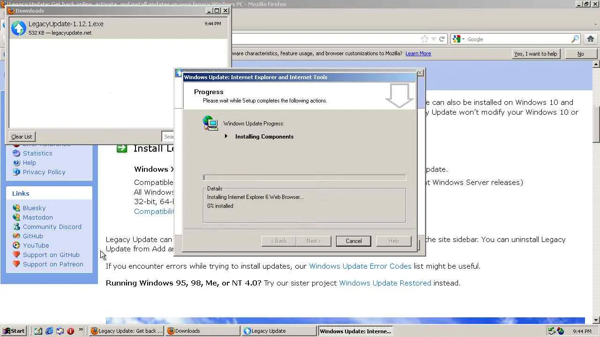This screenshot has width=600, height=337.
Task: Open the YouTube link
Action: point(36,245)
